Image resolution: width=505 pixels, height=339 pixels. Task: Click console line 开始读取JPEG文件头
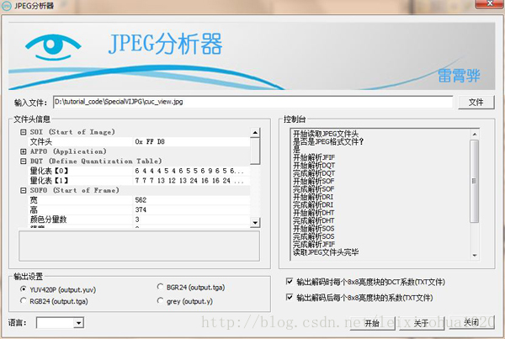(326, 134)
